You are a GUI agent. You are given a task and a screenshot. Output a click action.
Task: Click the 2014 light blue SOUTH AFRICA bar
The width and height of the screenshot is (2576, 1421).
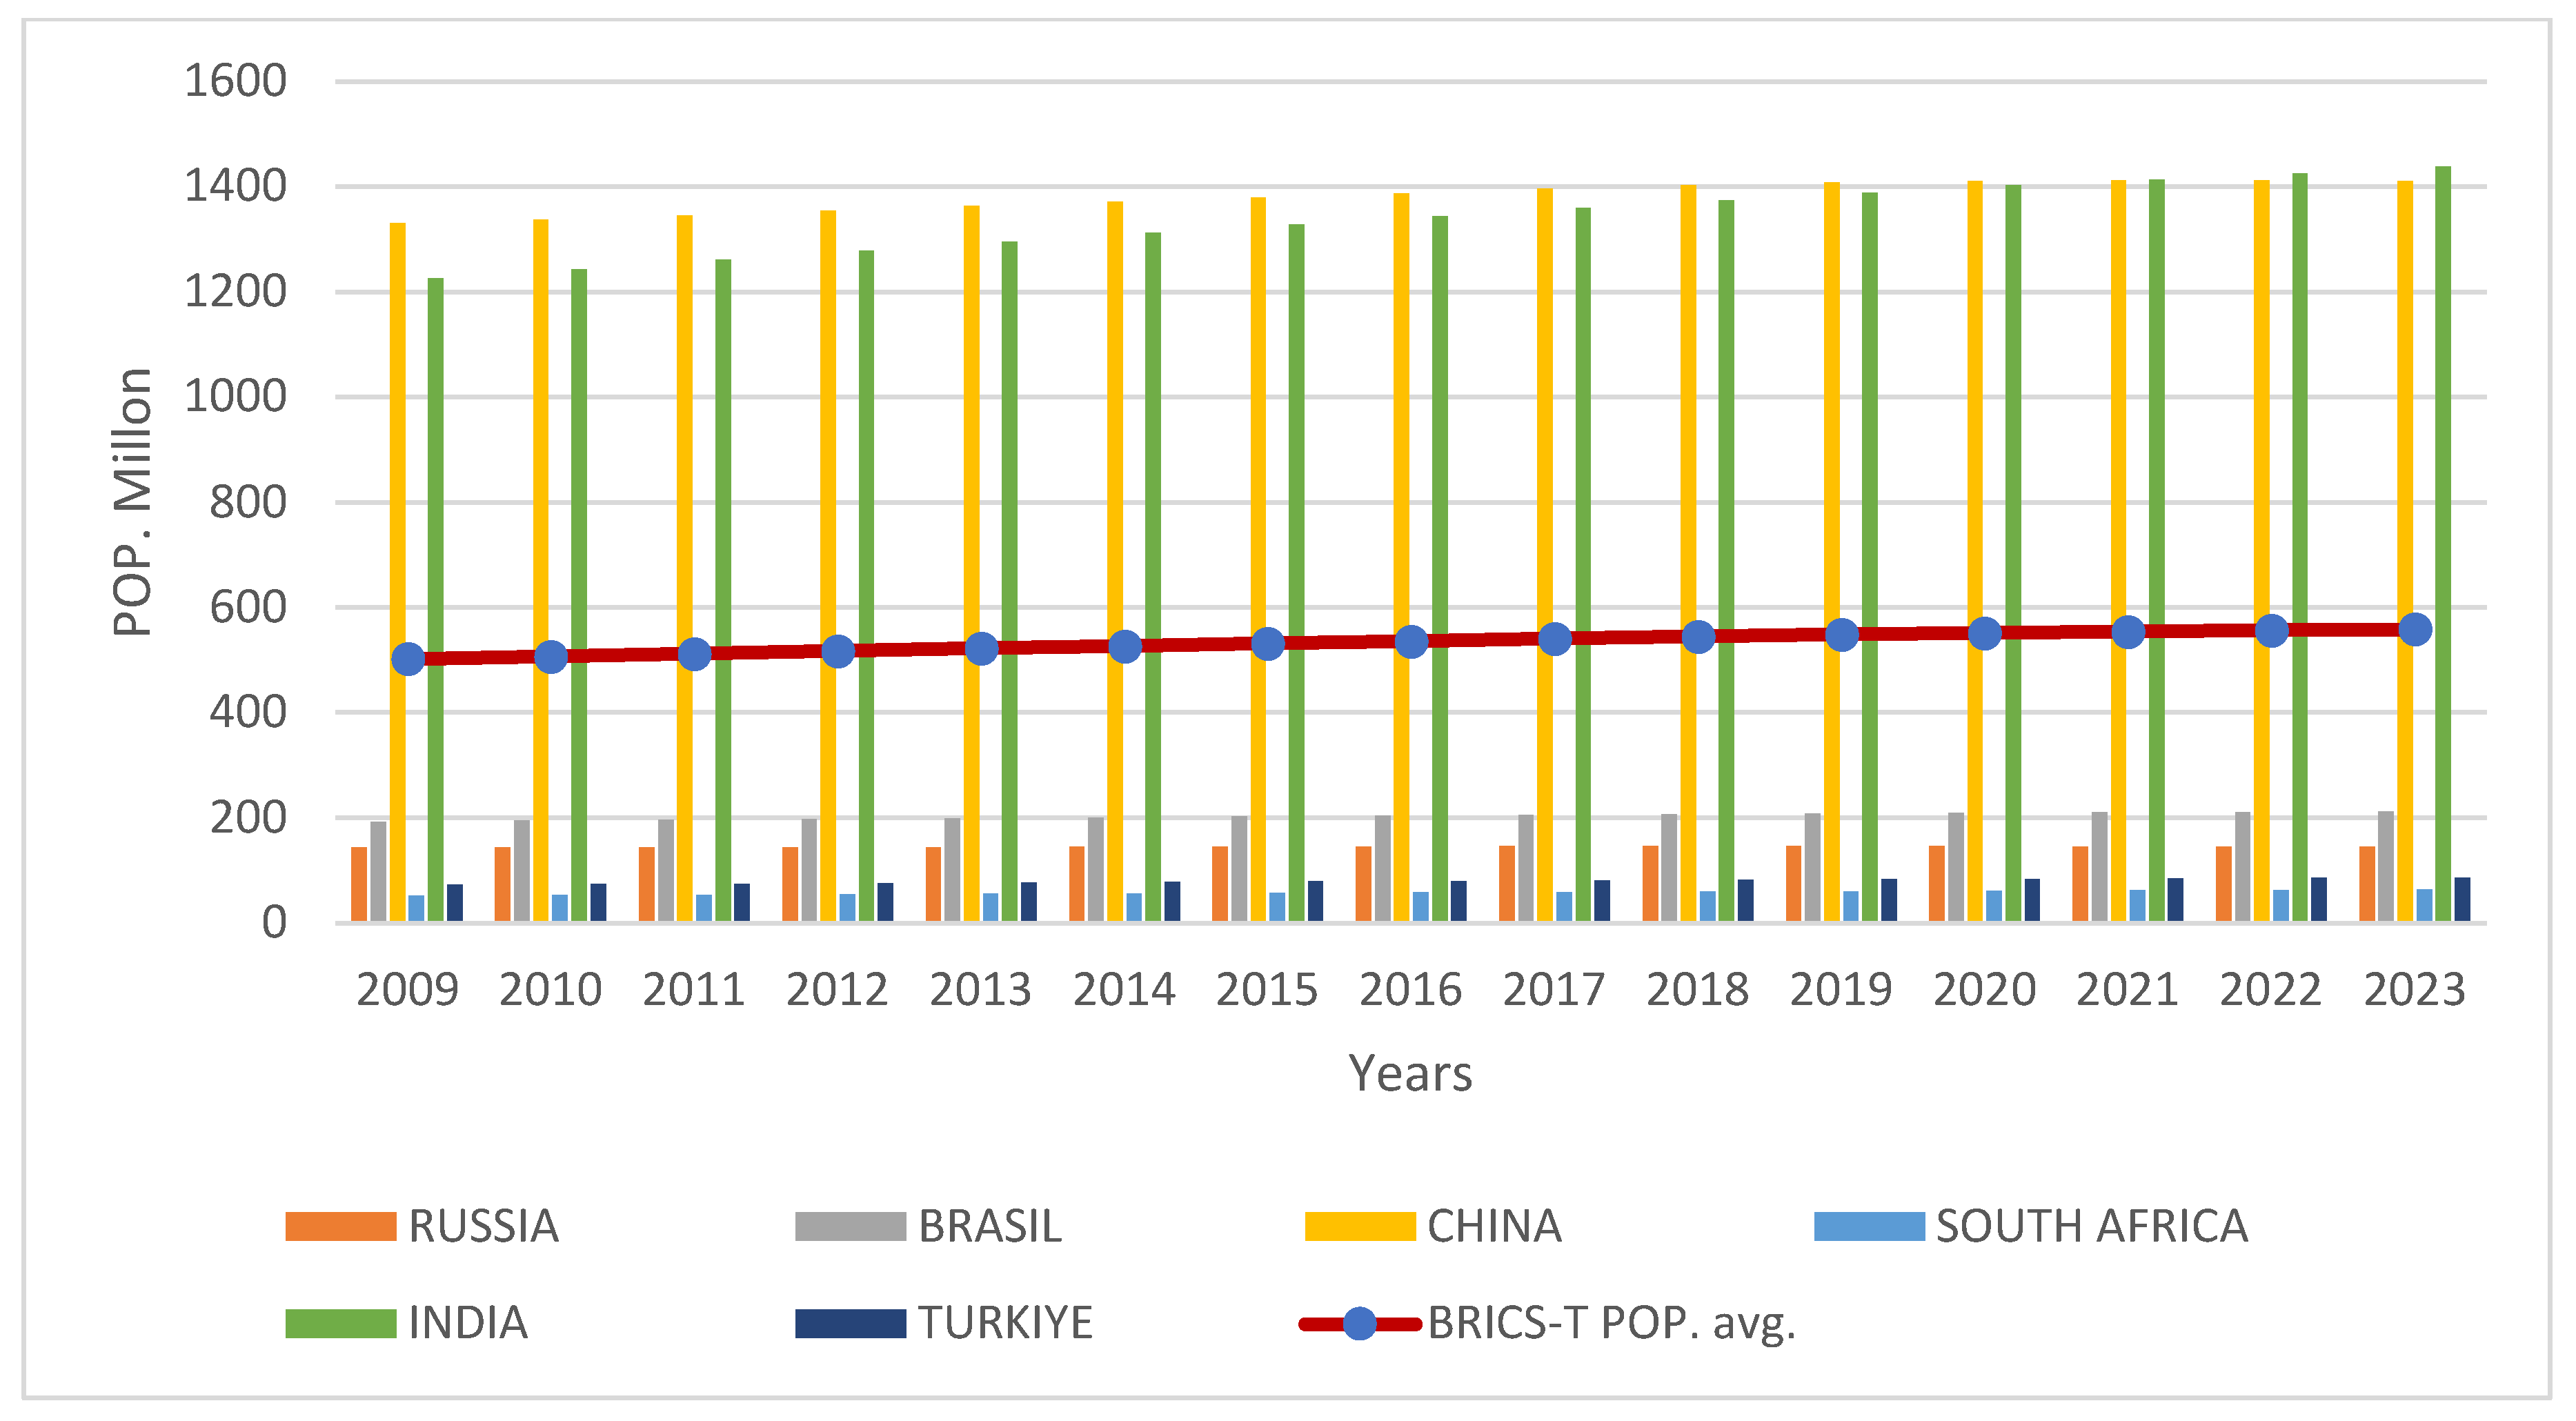tap(1134, 907)
